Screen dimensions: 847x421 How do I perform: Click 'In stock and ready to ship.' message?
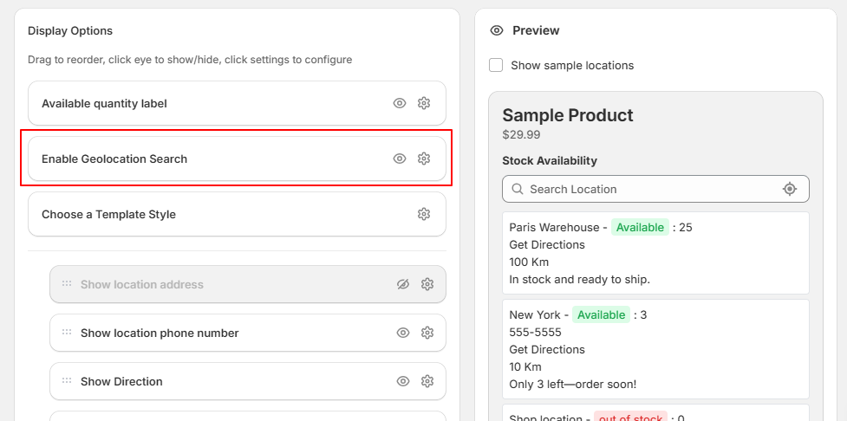(x=580, y=279)
